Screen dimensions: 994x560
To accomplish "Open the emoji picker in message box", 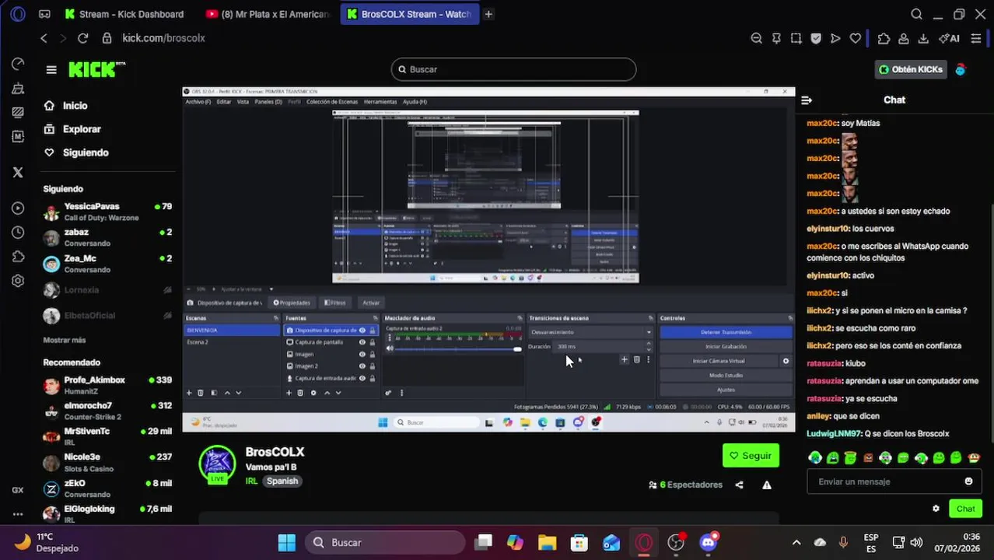I will pos(968,481).
